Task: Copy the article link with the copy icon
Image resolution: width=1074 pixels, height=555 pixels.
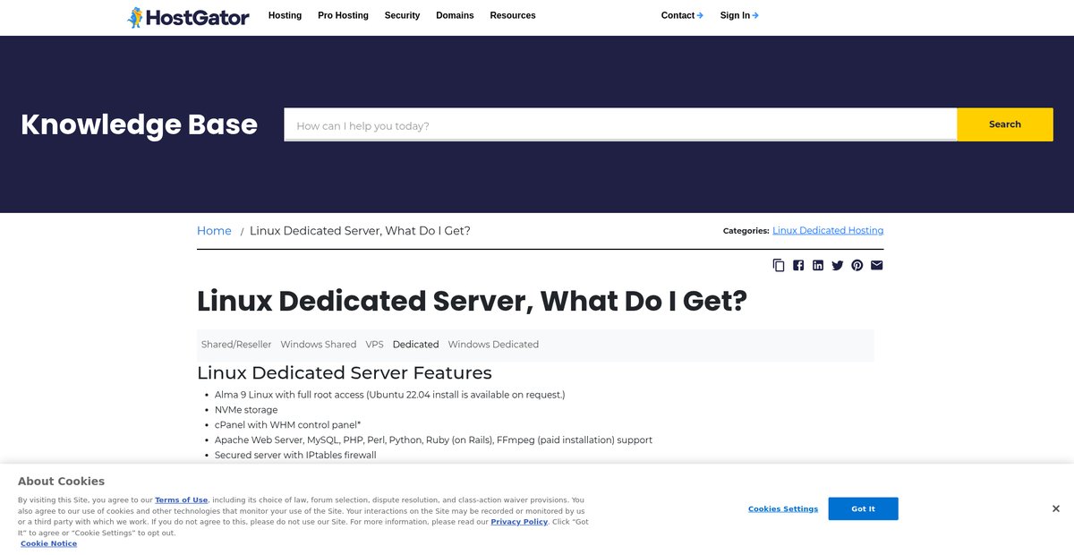Action: coord(779,265)
